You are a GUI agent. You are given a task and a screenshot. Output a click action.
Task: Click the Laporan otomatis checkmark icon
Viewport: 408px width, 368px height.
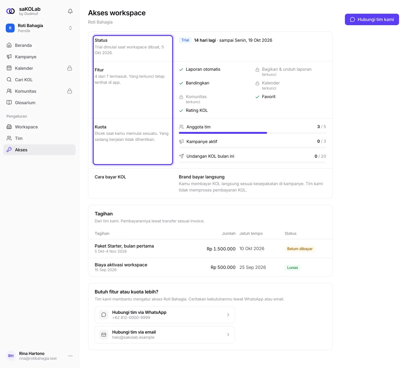click(181, 69)
